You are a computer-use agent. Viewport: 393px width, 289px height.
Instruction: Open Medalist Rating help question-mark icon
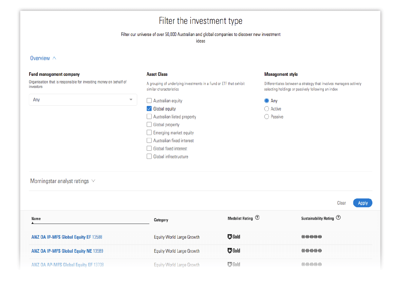(x=257, y=218)
